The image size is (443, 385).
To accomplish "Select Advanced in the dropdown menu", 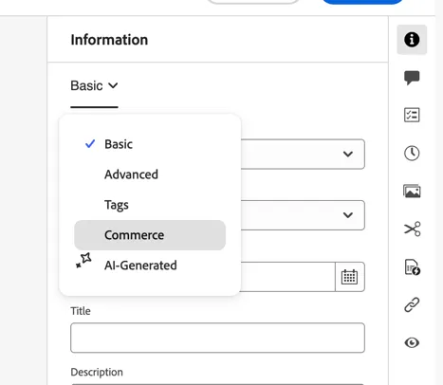I will click(x=150, y=174).
